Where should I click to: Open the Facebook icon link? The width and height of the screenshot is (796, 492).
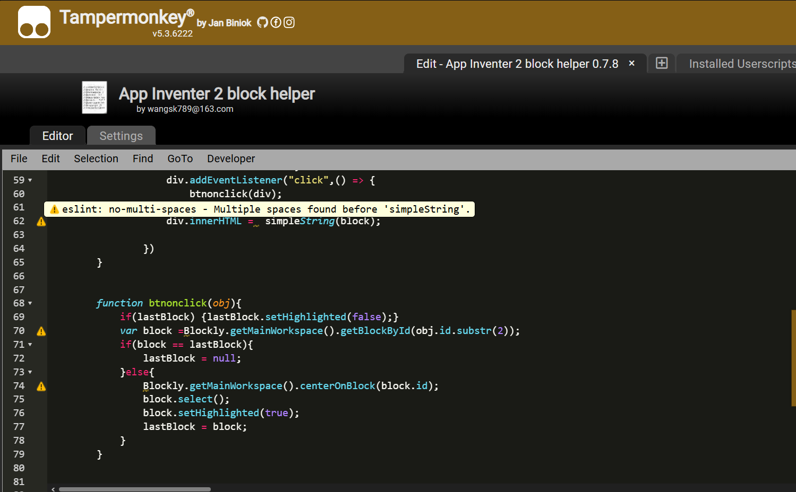tap(276, 22)
